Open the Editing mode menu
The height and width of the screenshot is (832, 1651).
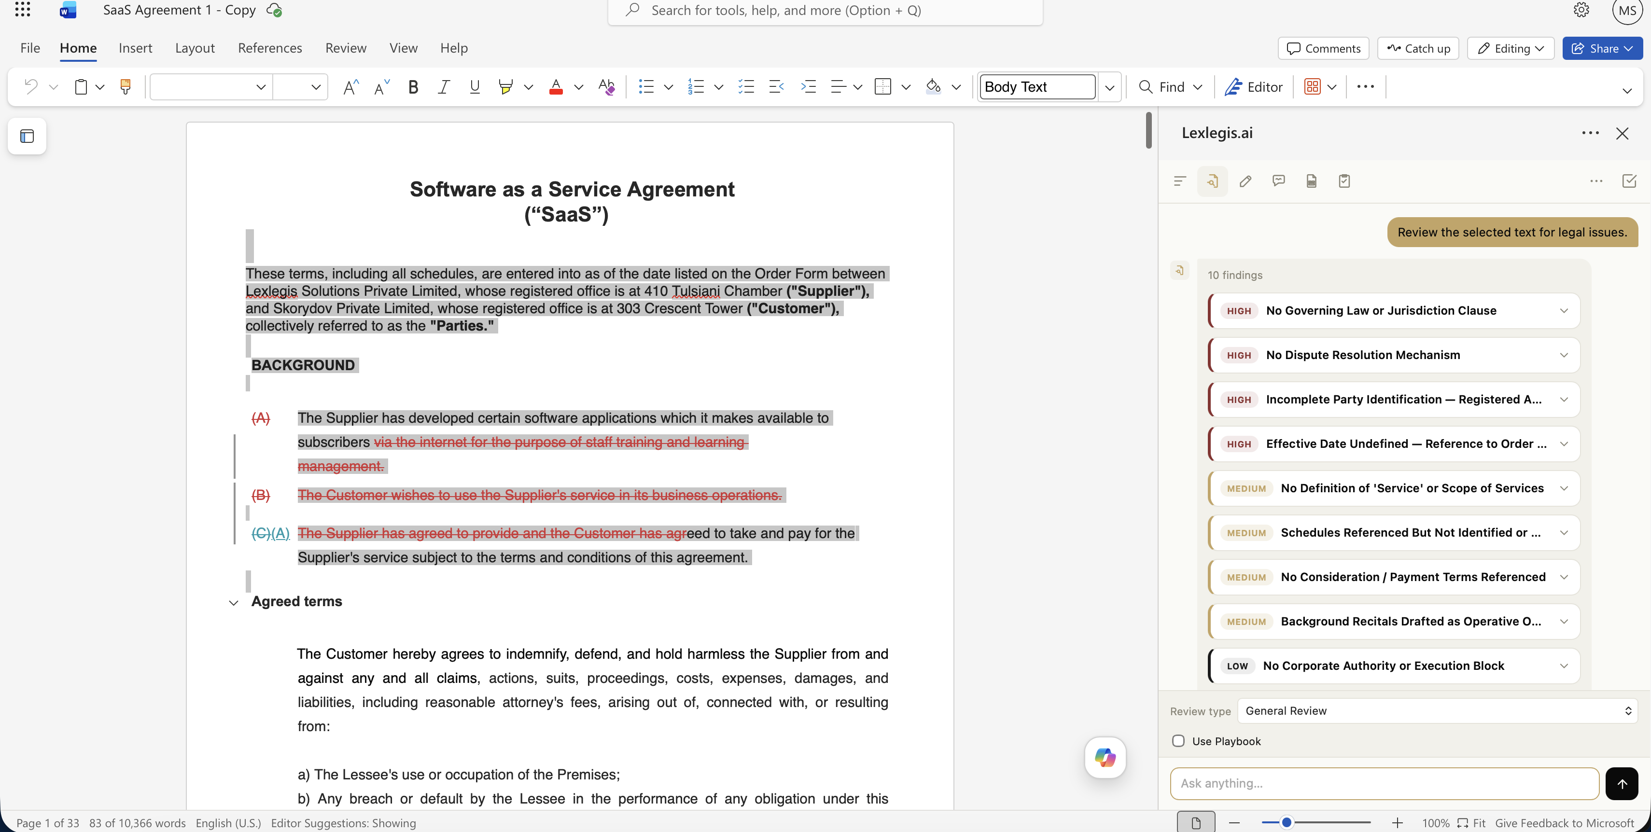coord(1510,49)
